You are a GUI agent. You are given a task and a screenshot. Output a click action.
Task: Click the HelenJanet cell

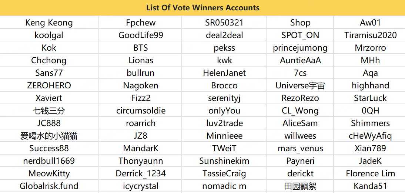pyautogui.click(x=224, y=73)
